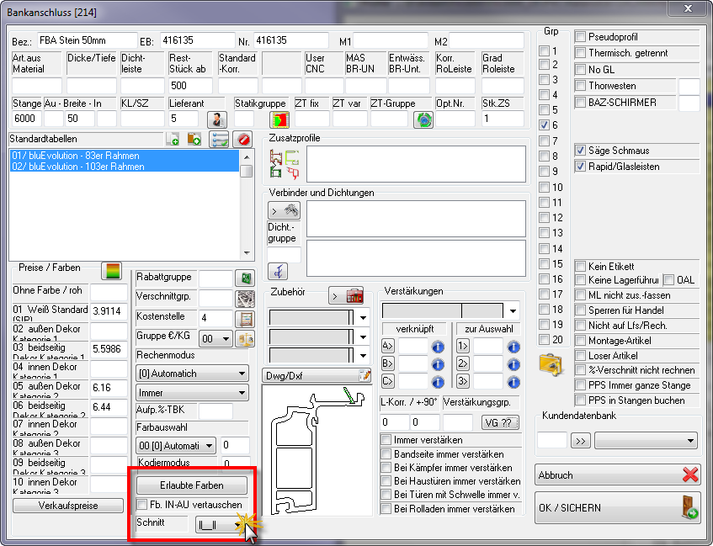Check Fb. IN-AU vertauschen
Screen dimensions: 713x546
pos(142,504)
